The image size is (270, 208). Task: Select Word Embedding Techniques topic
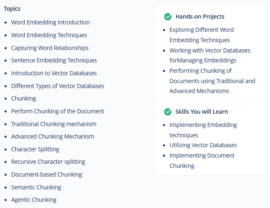pyautogui.click(x=49, y=35)
